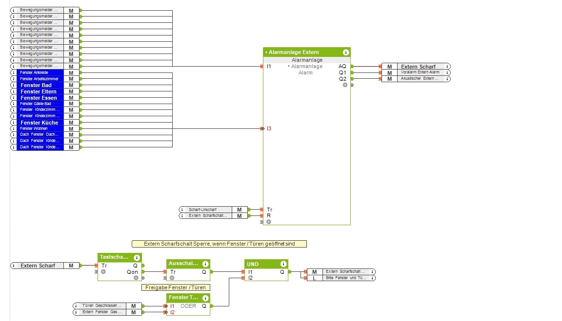562x321 pixels.
Task: Click info icon on Ausschalter block
Action: pyautogui.click(x=205, y=264)
